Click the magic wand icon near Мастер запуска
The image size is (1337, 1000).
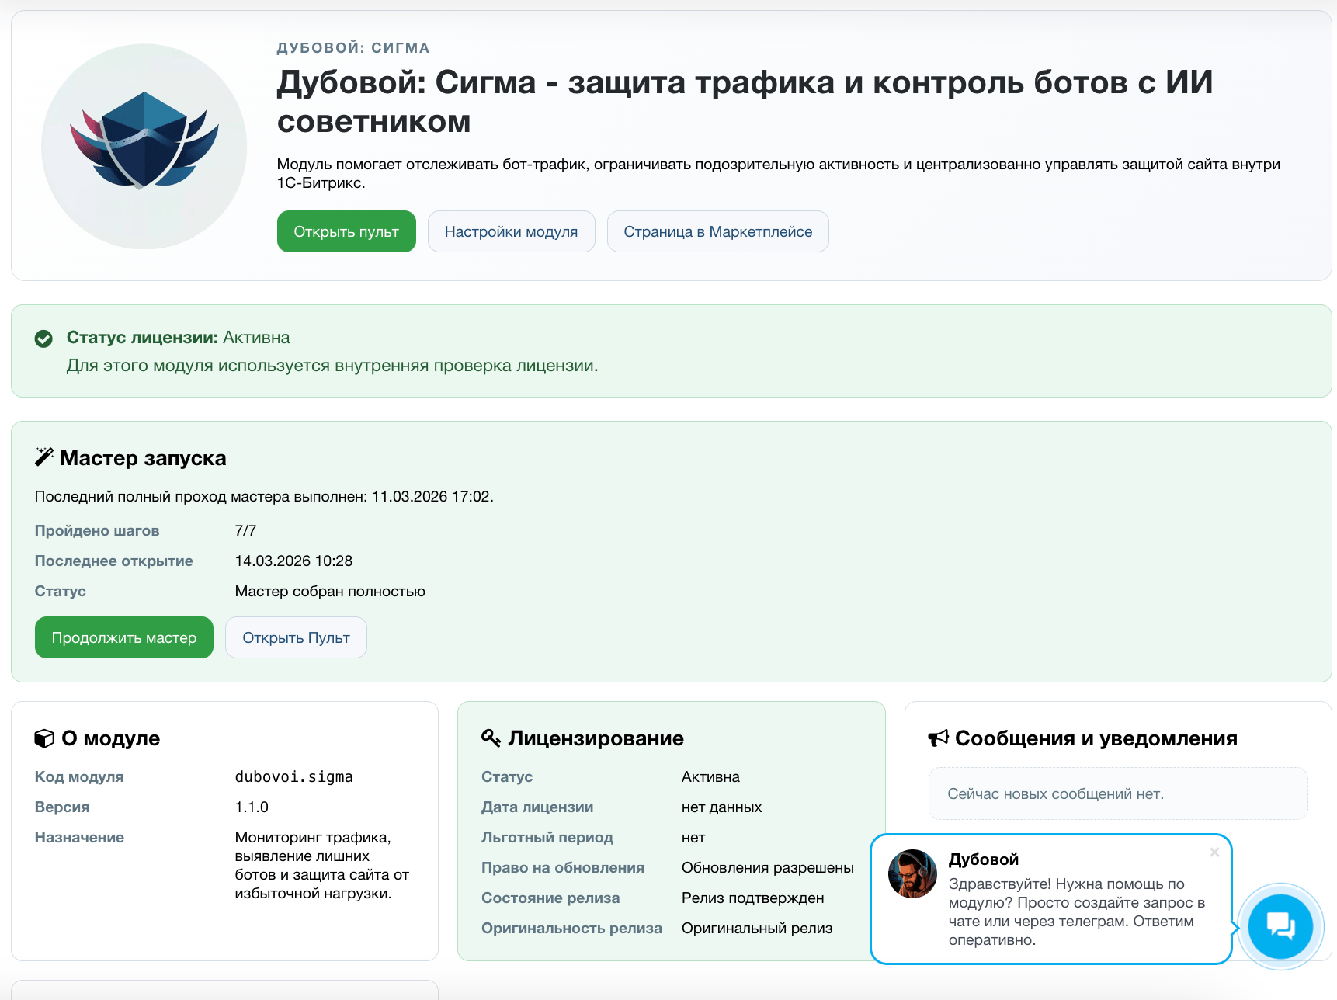(44, 457)
